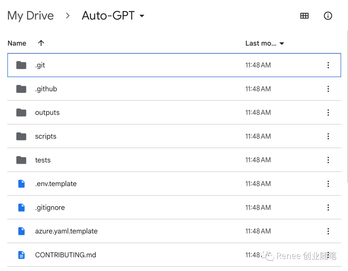Select the azure.yaml.template file name
The image size is (348, 271).
click(x=66, y=231)
